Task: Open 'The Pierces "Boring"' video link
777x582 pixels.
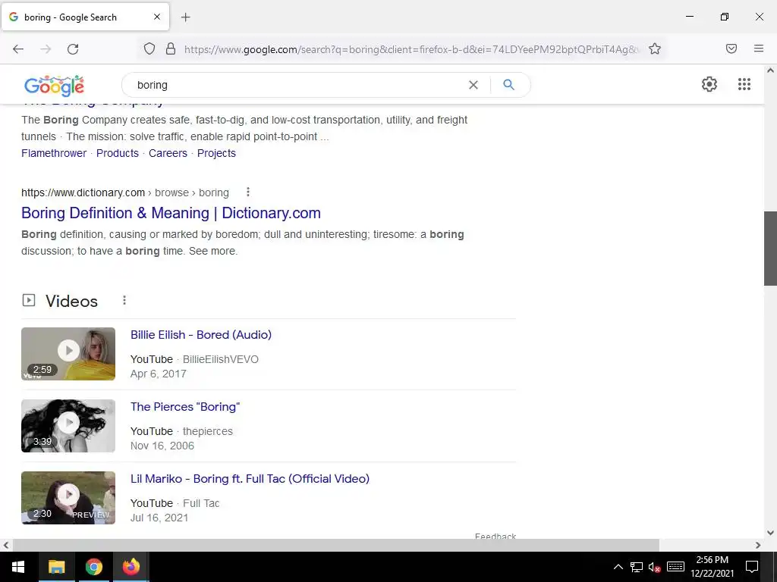Action: 185,407
